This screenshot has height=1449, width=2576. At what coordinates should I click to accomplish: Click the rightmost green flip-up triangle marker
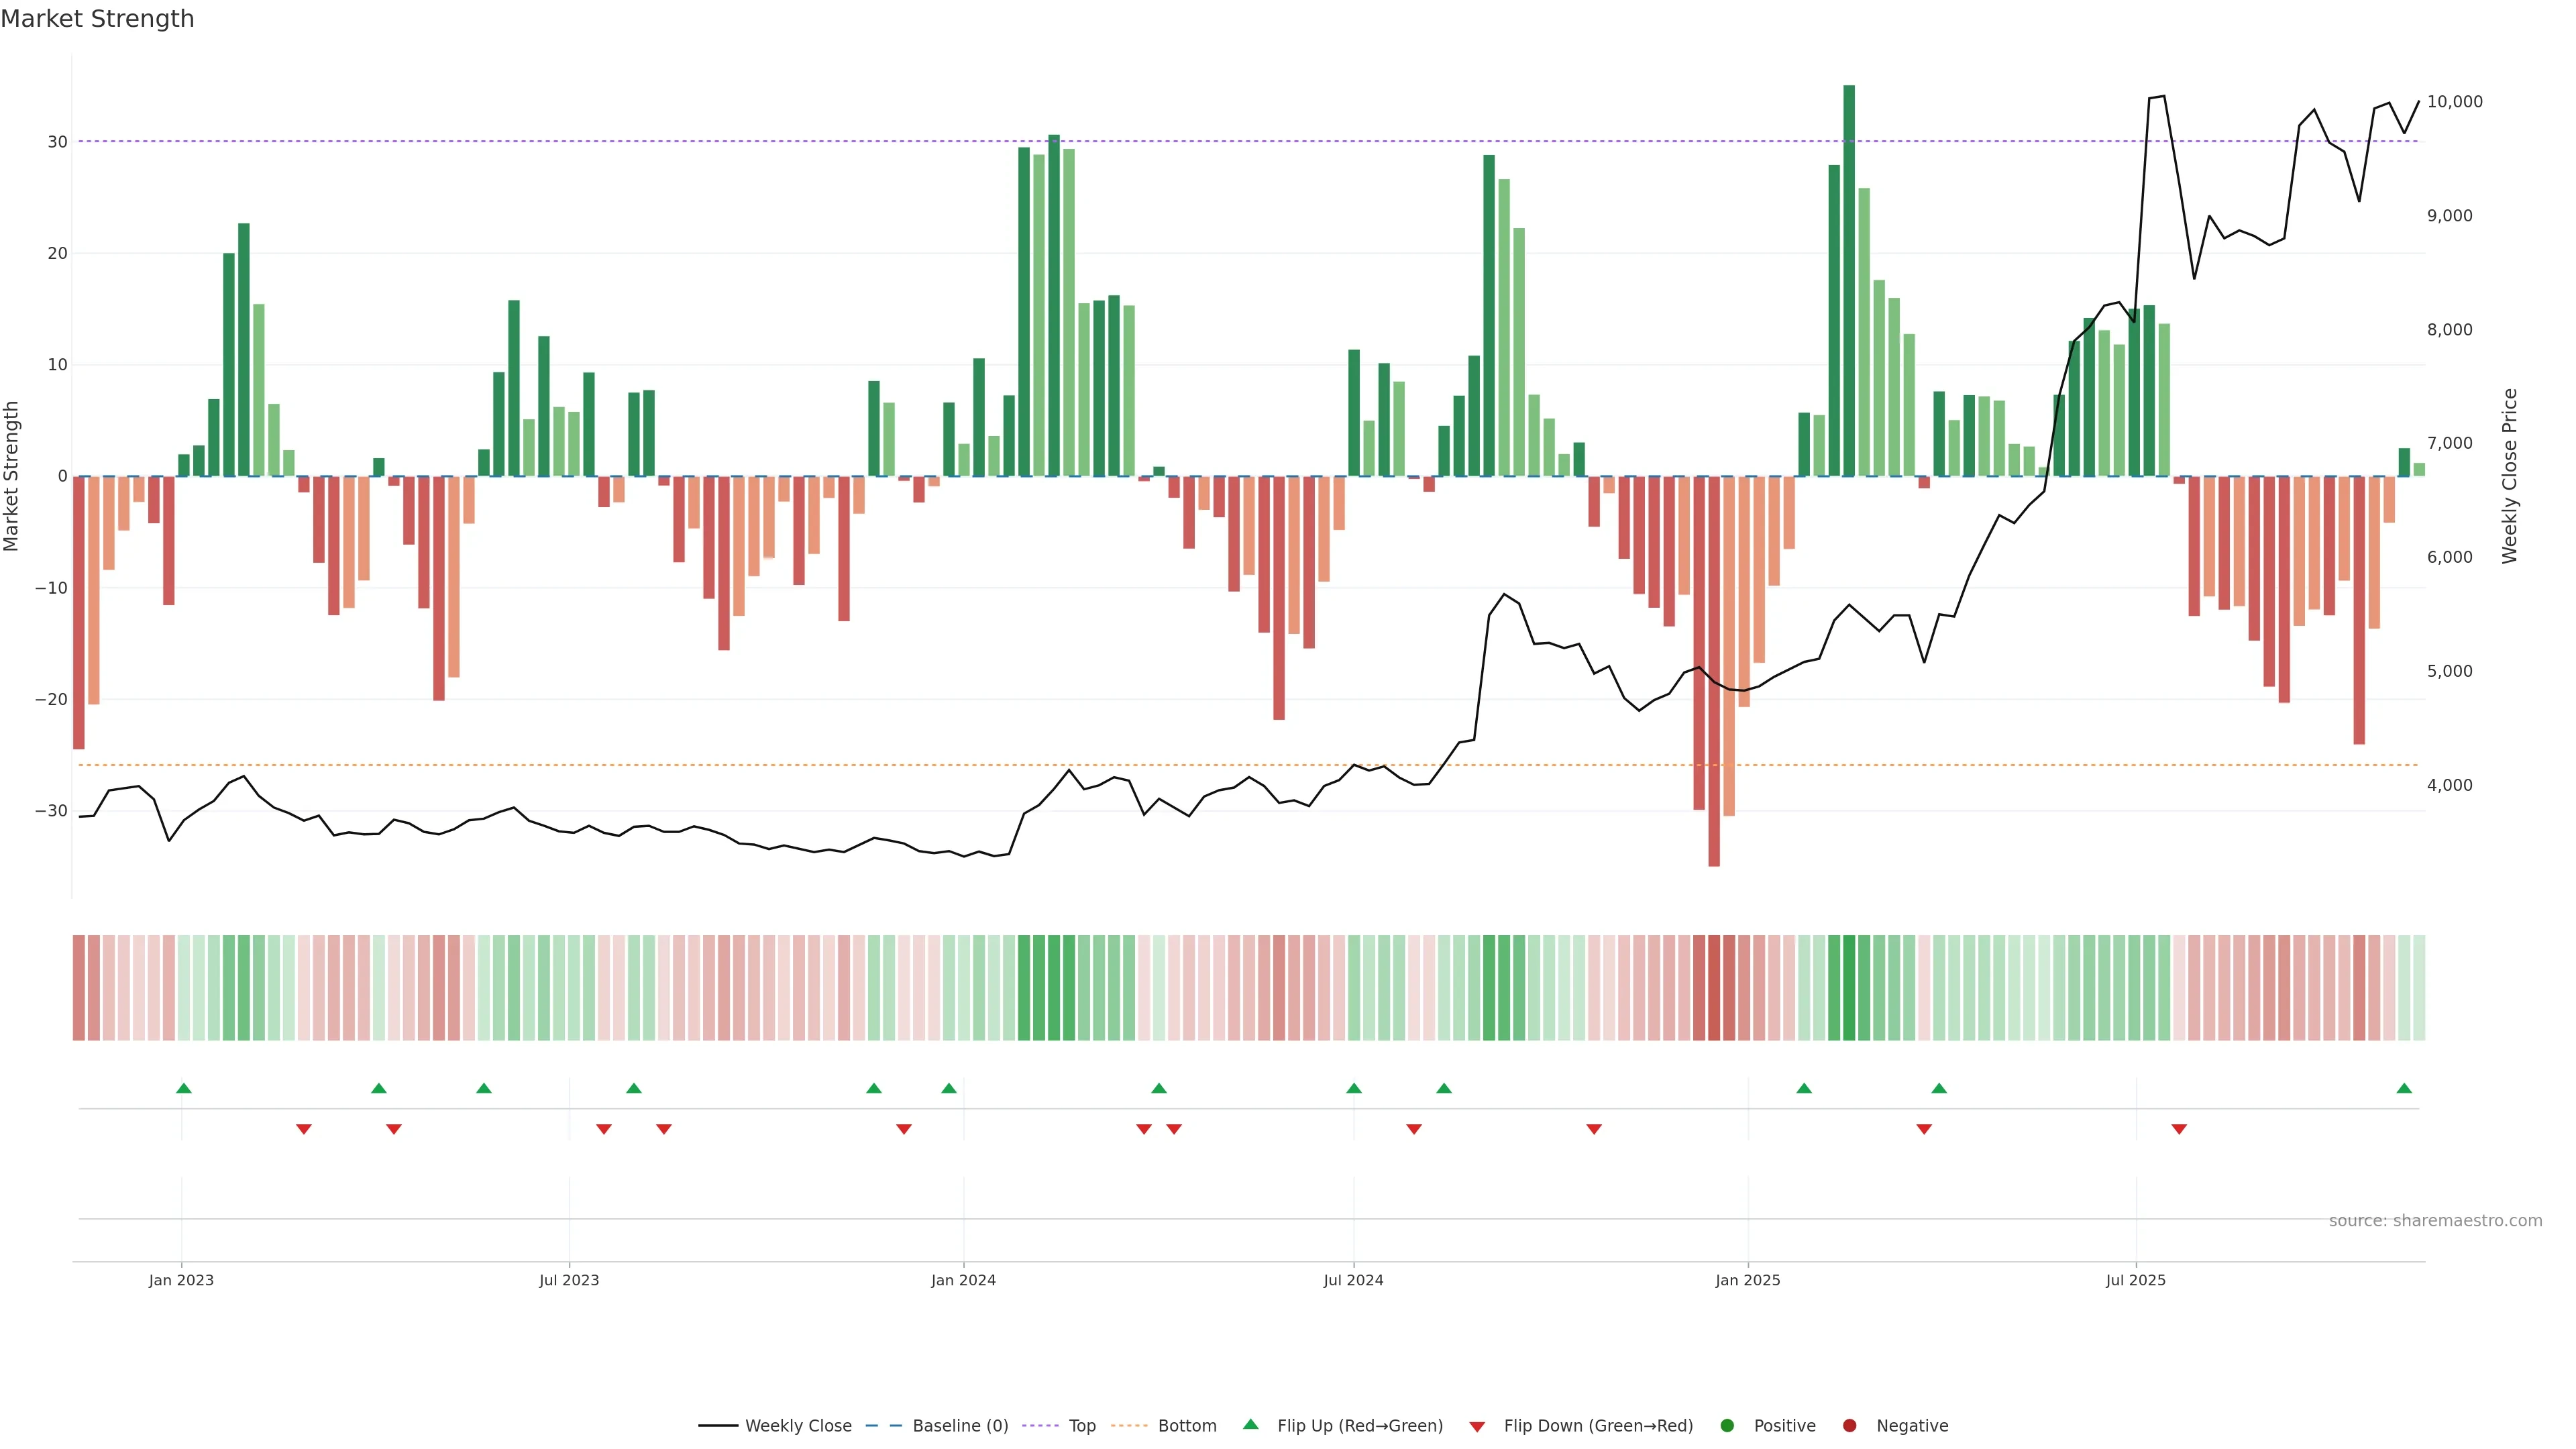tap(2404, 1088)
